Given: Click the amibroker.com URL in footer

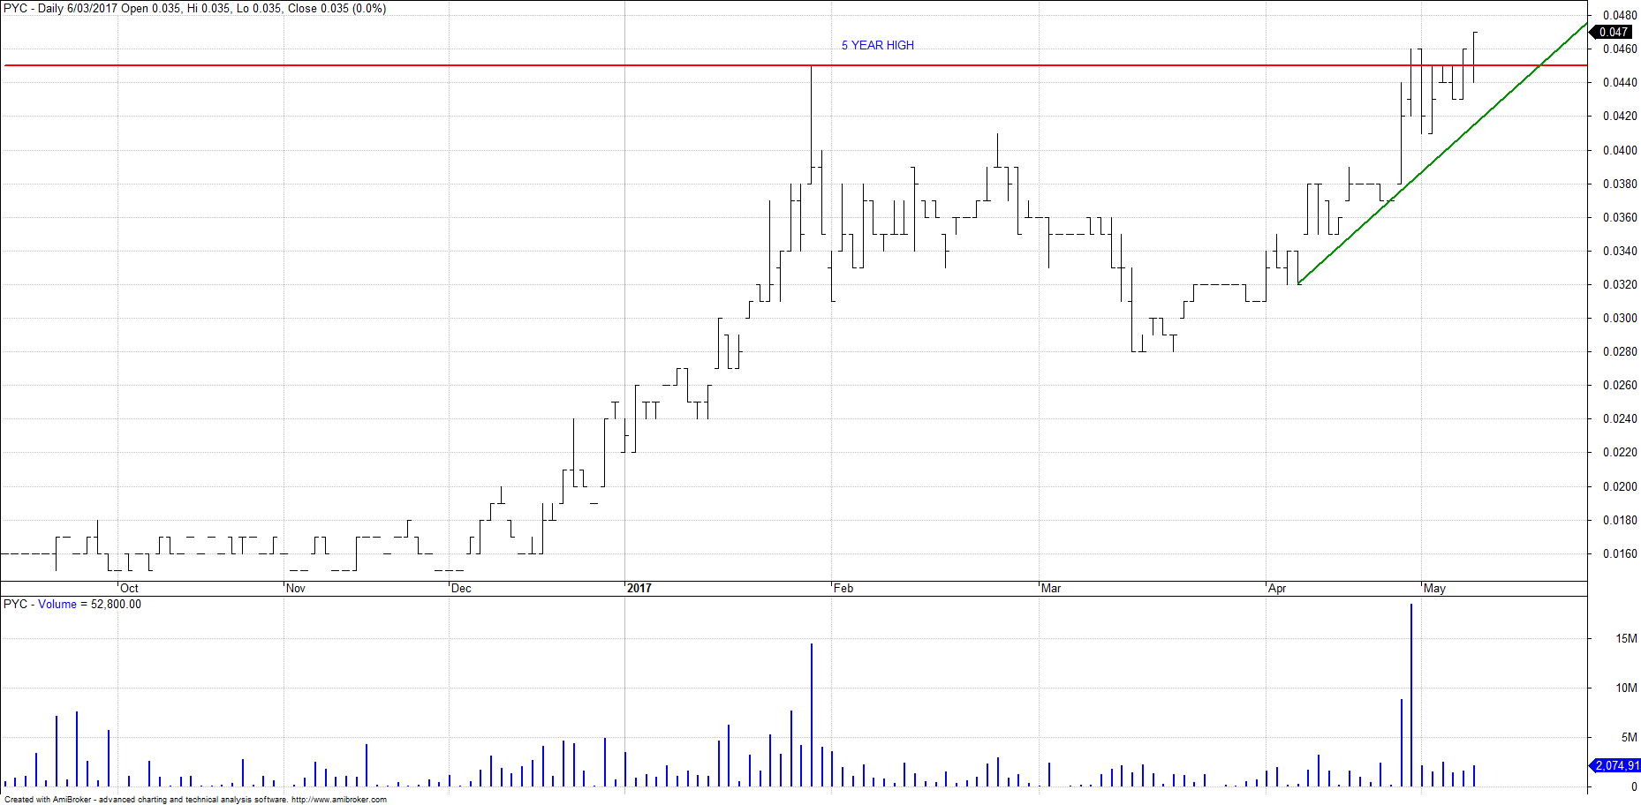Looking at the screenshot, I should 339,800.
